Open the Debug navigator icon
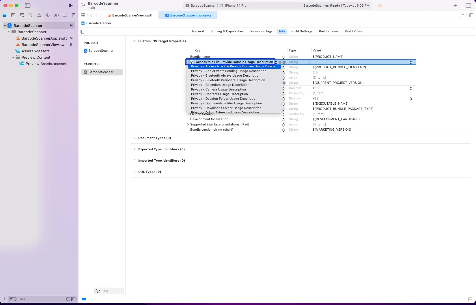 click(56, 15)
